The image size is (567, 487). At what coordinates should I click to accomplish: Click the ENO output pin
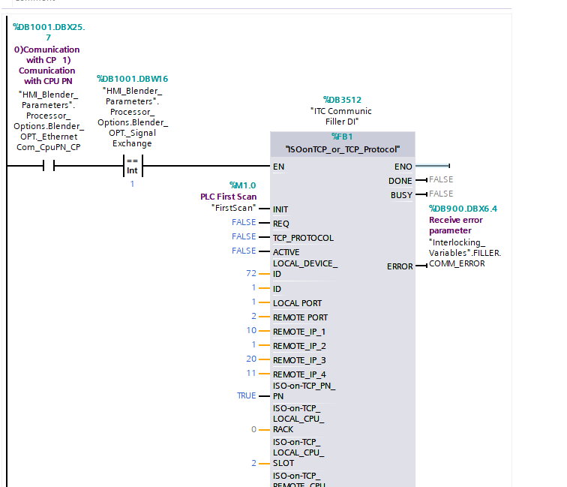point(403,167)
